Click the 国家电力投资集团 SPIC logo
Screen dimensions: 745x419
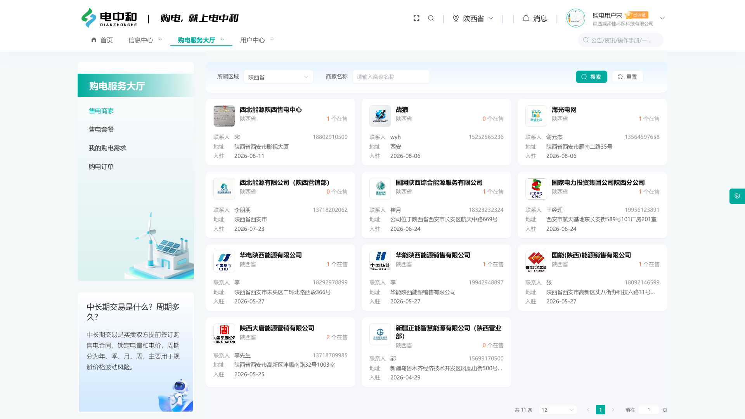[536, 189]
